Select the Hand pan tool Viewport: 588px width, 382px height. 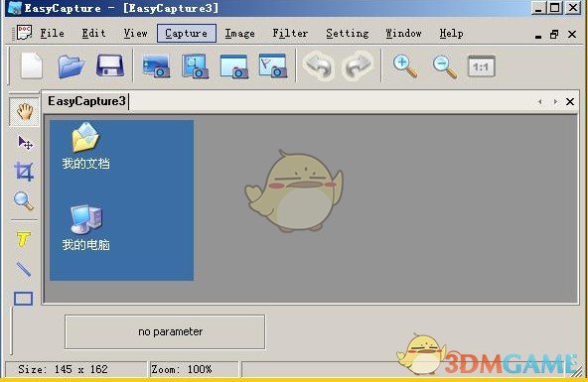[x=25, y=112]
